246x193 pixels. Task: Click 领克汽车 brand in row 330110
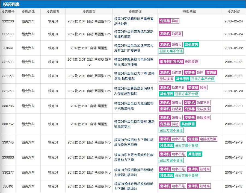coord(28,186)
